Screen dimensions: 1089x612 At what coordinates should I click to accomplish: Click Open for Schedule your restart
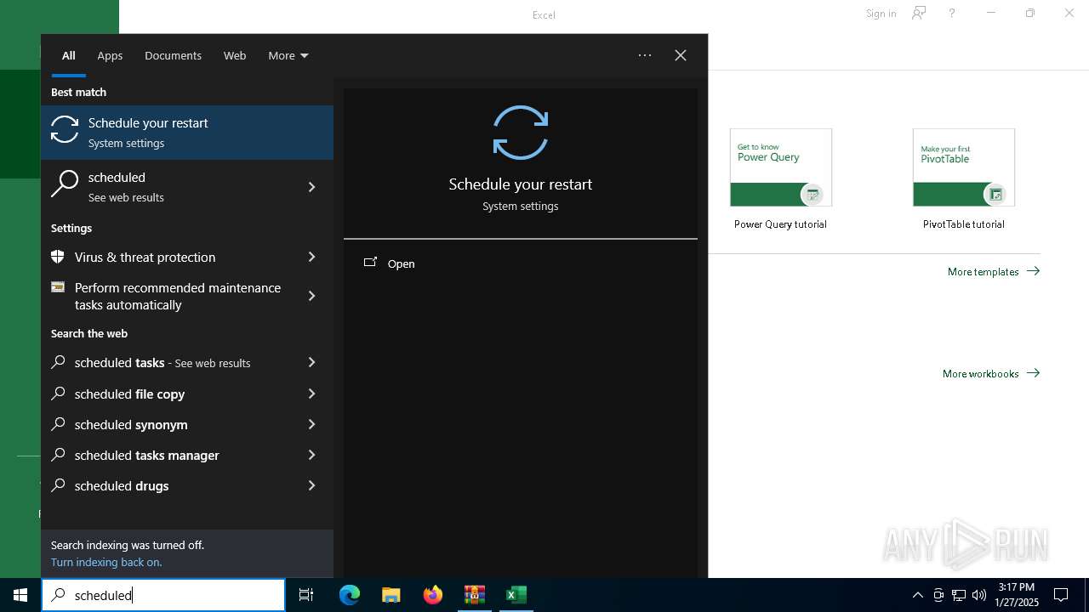point(521,263)
